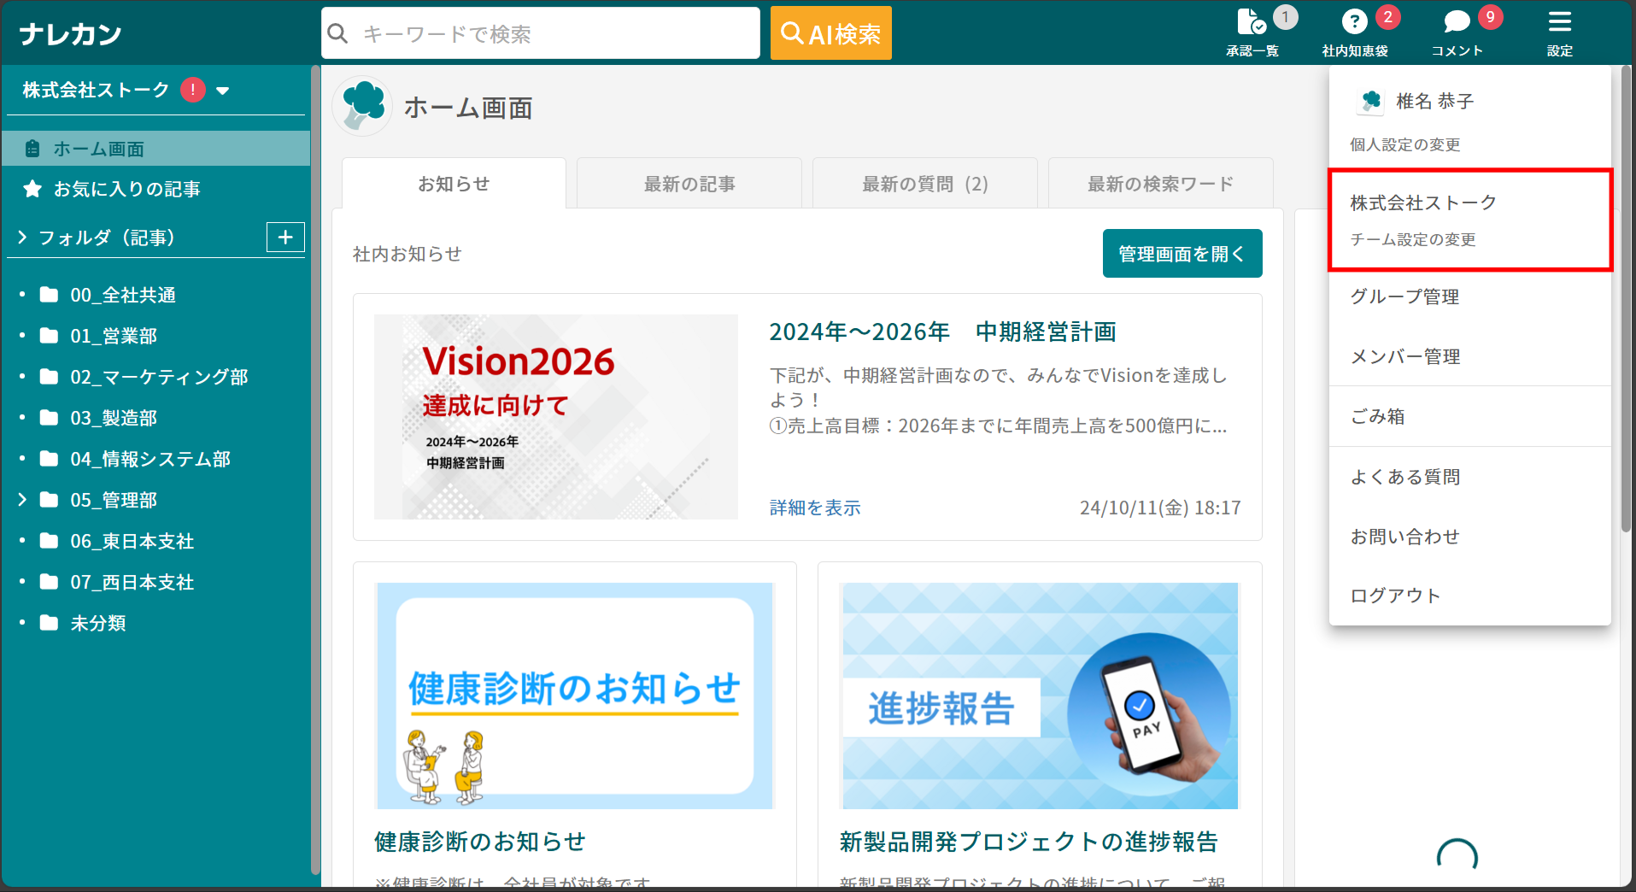Image resolution: width=1636 pixels, height=892 pixels.
Task: Switch to the 最新の記事 tab
Action: tap(689, 184)
